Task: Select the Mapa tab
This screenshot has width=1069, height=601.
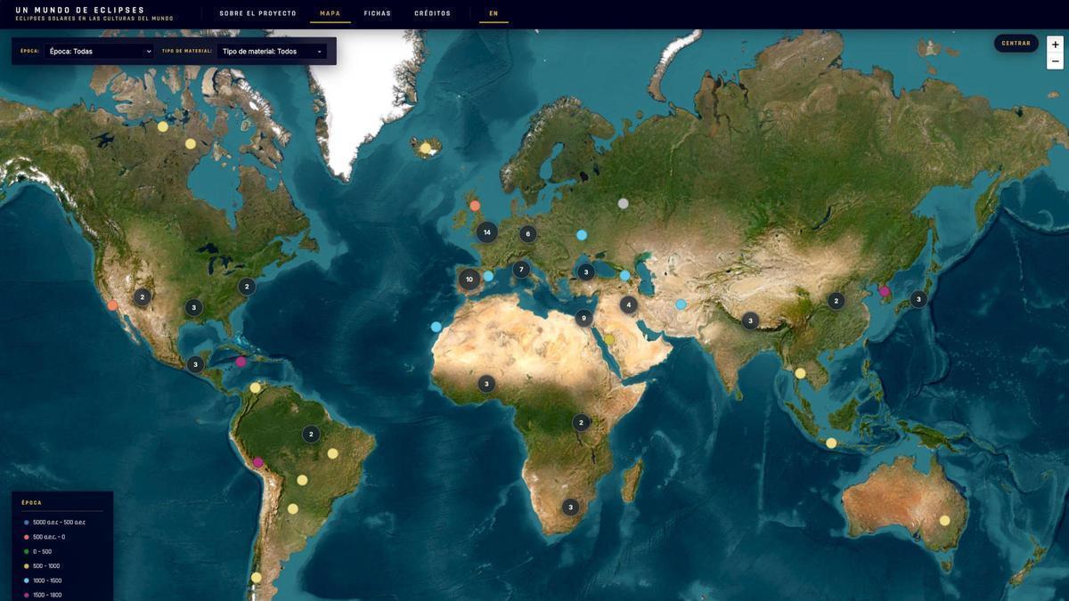Action: pyautogui.click(x=330, y=13)
